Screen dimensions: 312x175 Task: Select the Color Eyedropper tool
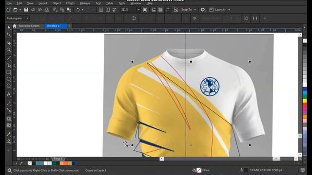pyautogui.click(x=9, y=134)
